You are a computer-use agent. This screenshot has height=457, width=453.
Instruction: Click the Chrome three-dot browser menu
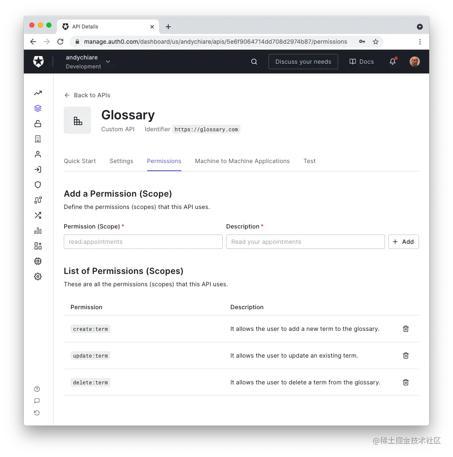(420, 42)
